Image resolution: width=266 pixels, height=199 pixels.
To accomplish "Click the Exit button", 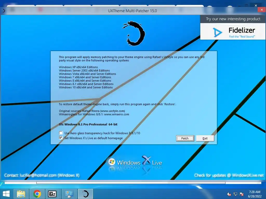I will (x=205, y=138).
